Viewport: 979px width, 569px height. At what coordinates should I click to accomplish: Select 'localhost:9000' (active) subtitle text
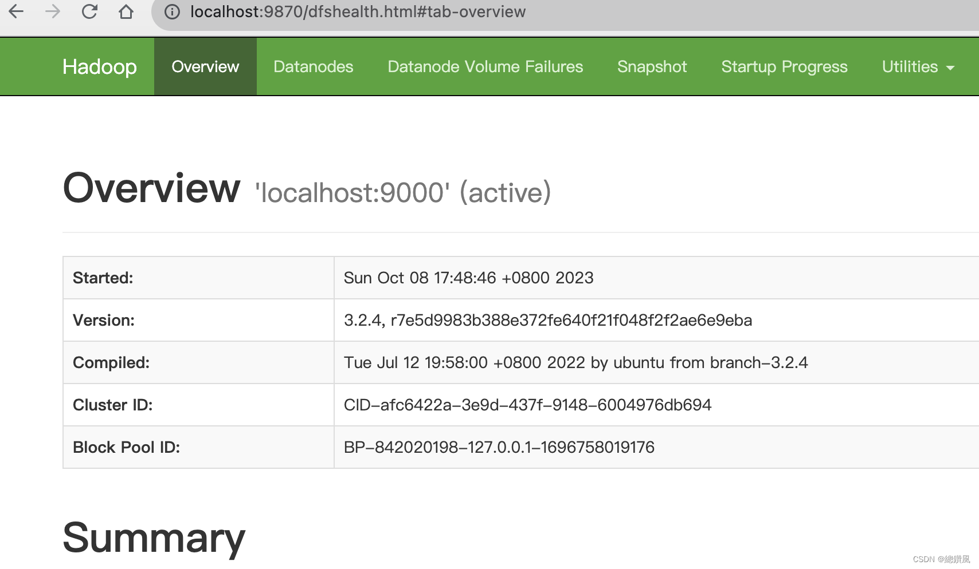coord(403,192)
